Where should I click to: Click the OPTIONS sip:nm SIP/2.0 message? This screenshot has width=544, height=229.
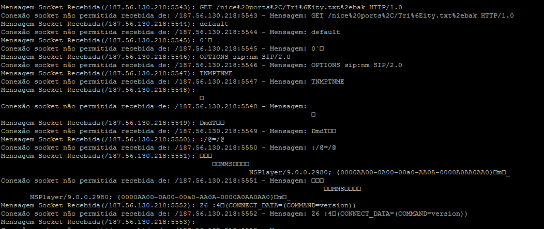[245, 57]
